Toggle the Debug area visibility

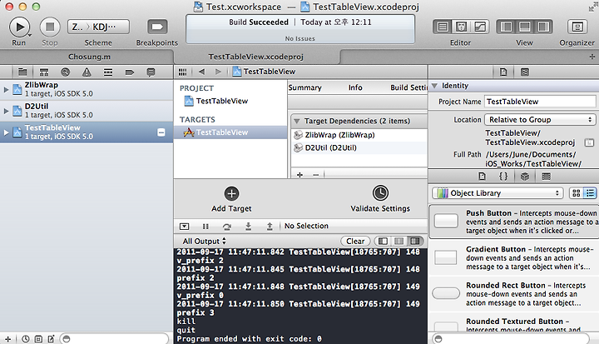(x=524, y=27)
